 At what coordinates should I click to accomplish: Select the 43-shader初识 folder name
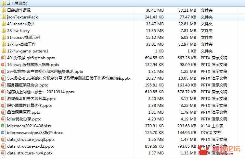[x=20, y=24]
